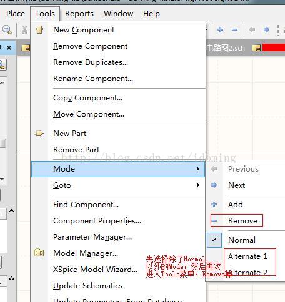The width and height of the screenshot is (285, 302).
Task: Close the left document tab X
Action: tap(9, 48)
